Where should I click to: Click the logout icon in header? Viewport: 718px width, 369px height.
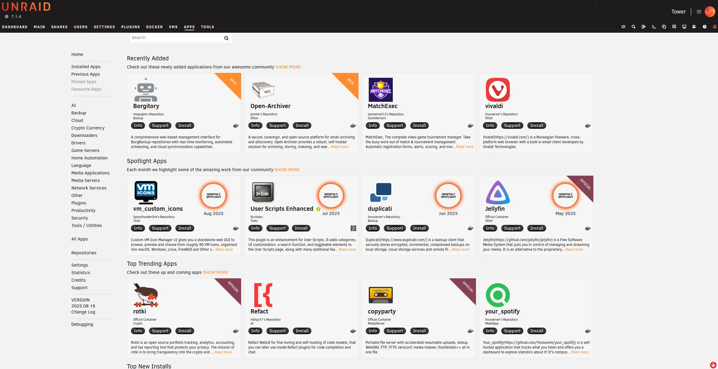644,27
